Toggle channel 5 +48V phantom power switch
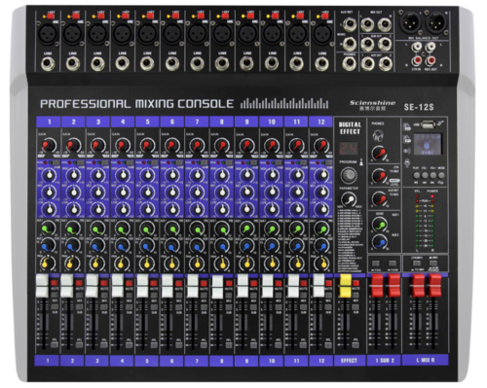Viewport: 487px width, 388px height. pos(150,16)
